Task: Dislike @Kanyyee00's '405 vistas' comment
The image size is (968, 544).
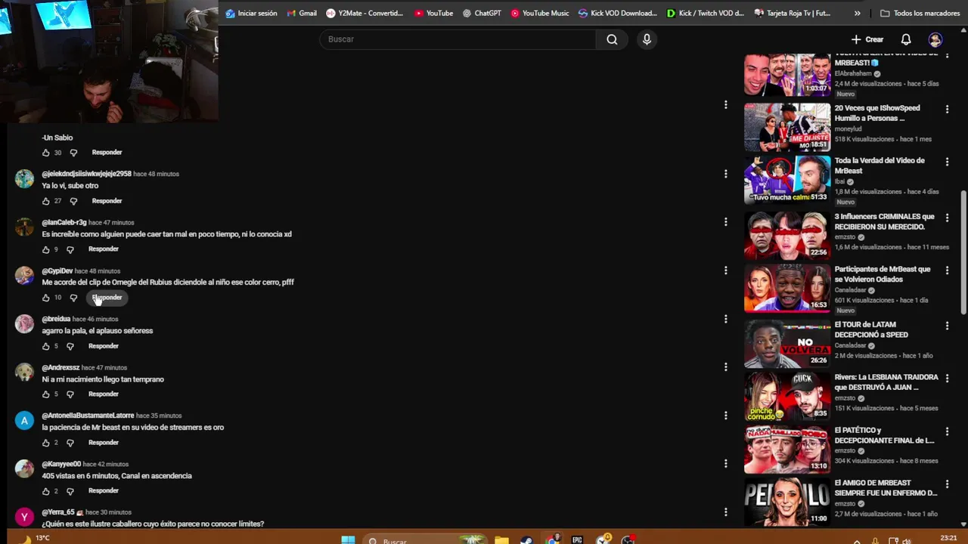Action: tap(70, 491)
